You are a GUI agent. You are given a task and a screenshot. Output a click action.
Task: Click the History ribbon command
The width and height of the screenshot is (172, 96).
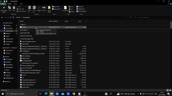tap(72, 11)
